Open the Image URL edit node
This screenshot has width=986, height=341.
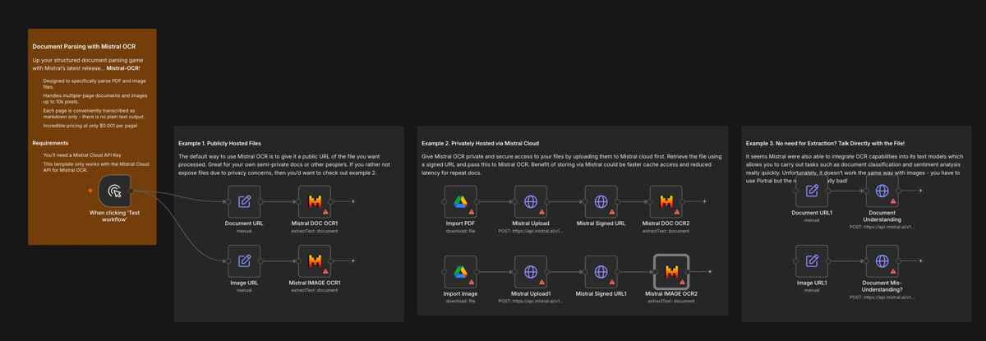244,260
